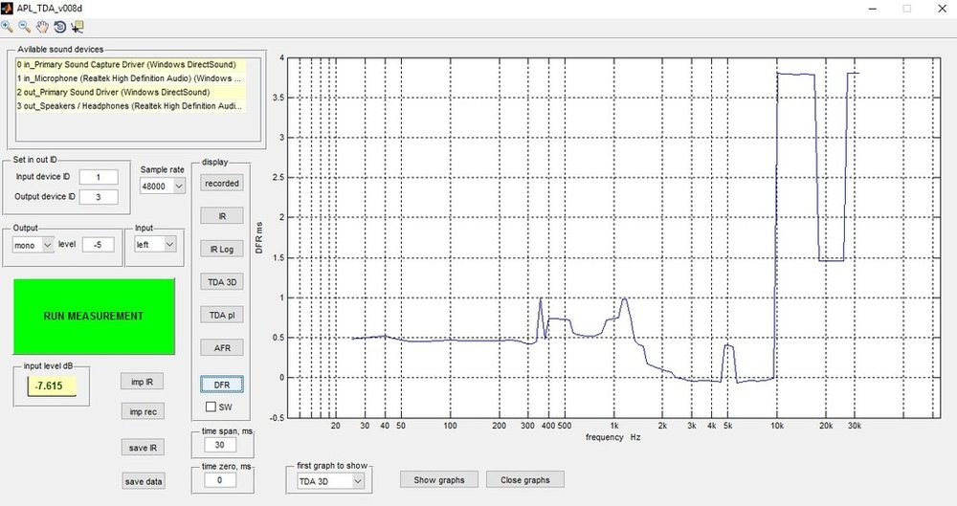
Task: Expand the first graph to show dropdown
Action: pyautogui.click(x=330, y=481)
